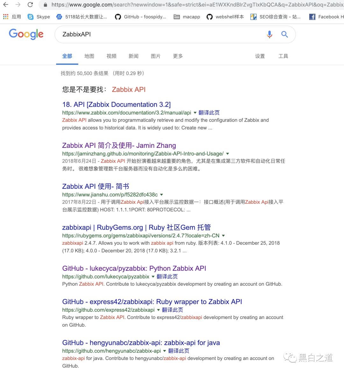Click the suggested spelling Zabbix API
Viewport: 344px width, 373px height.
click(129, 89)
